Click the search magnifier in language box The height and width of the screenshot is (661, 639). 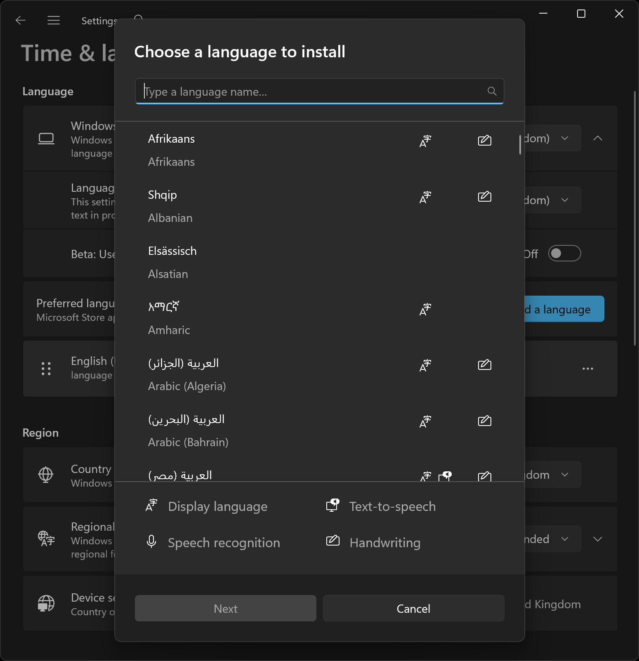coord(492,91)
